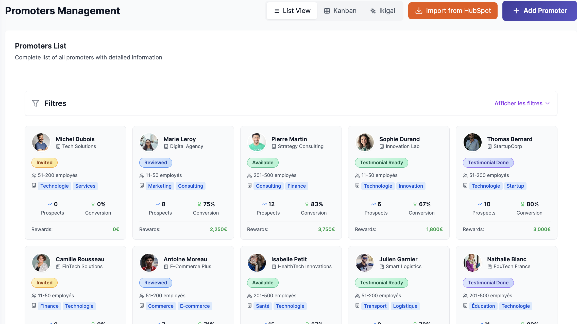
Task: Click building icon beside Innovation Lab
Action: (382, 147)
